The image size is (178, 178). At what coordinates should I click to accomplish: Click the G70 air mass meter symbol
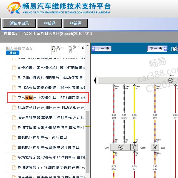tap(120, 147)
